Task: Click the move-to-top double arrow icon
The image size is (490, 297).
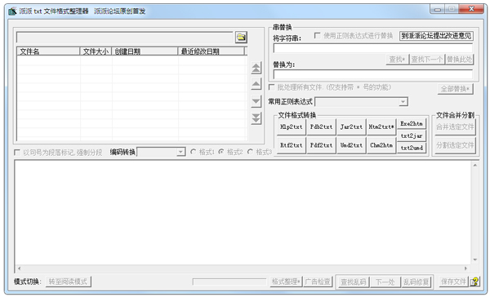Action: pos(256,68)
